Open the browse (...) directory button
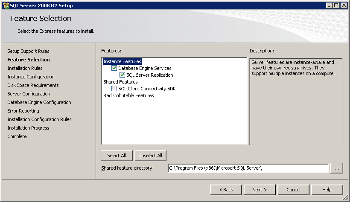Screen dimensions: 350x202 [336, 168]
